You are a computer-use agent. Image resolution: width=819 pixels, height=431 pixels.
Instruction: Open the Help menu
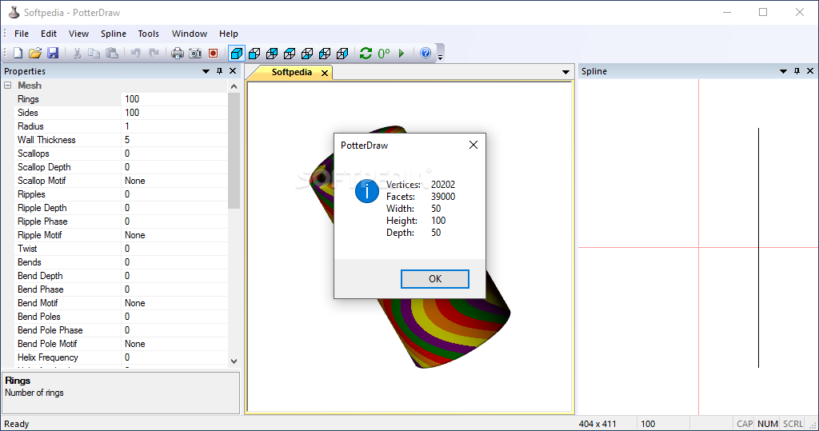click(228, 34)
